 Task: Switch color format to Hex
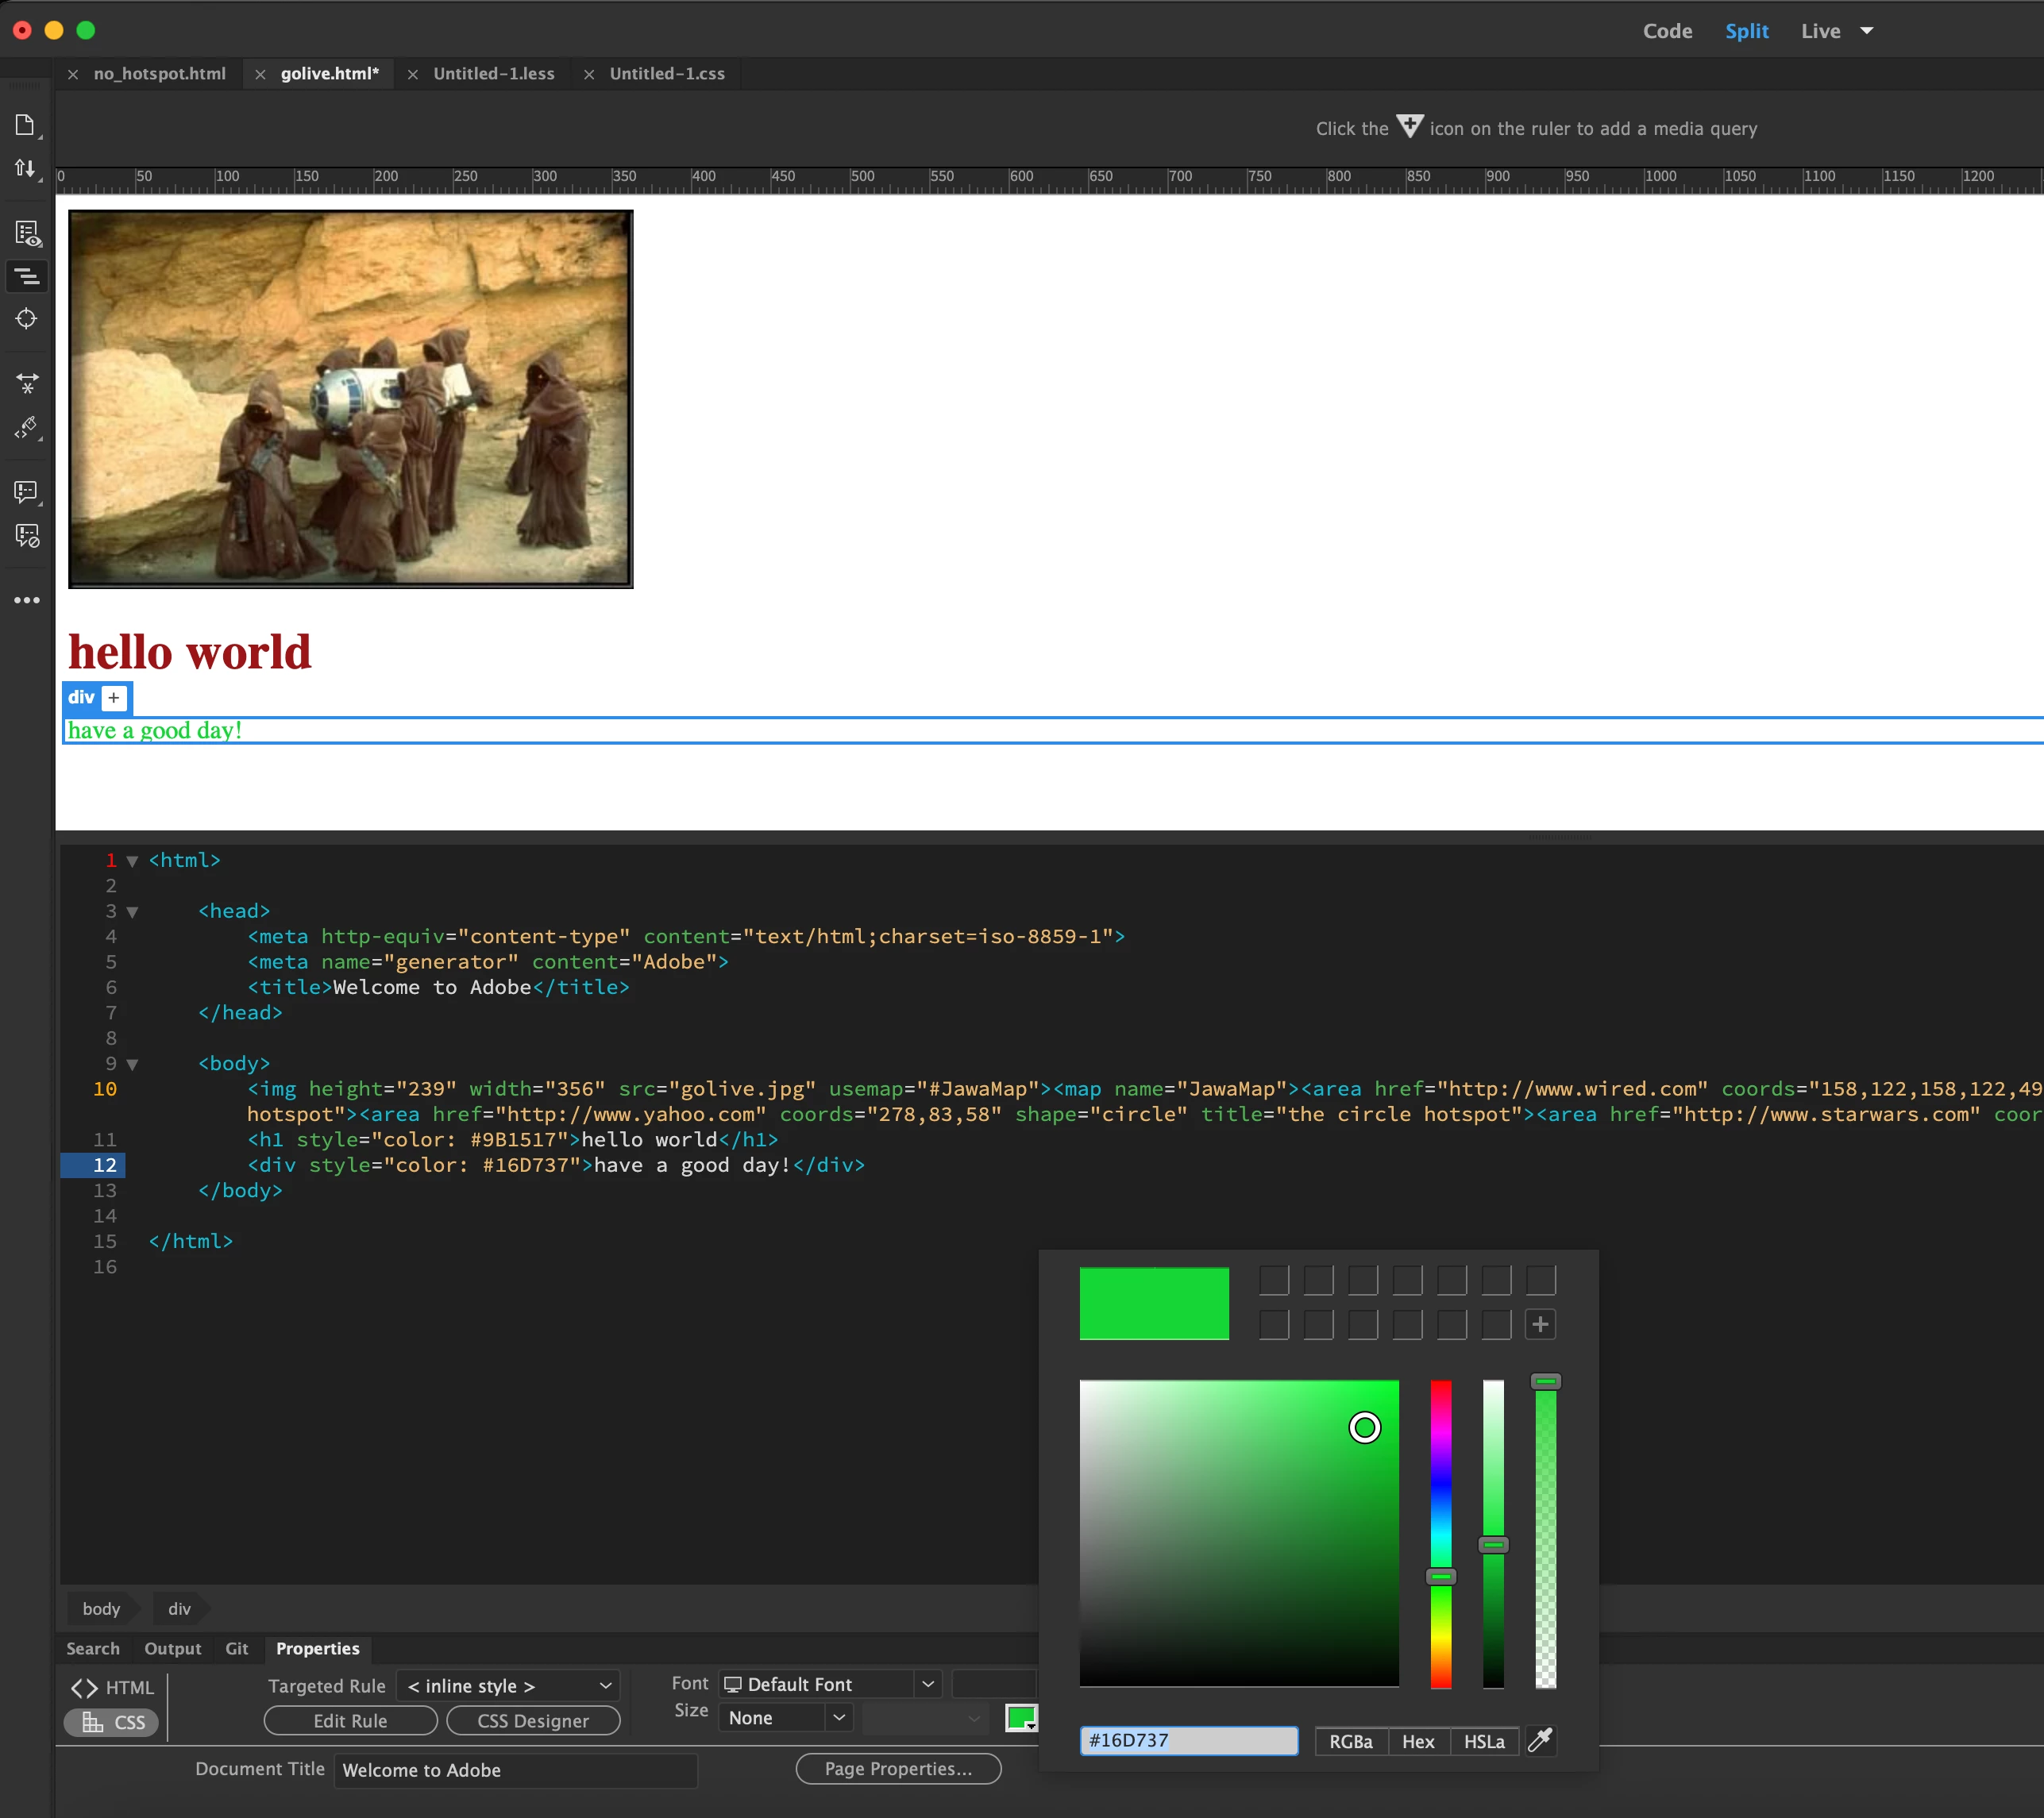click(1417, 1742)
